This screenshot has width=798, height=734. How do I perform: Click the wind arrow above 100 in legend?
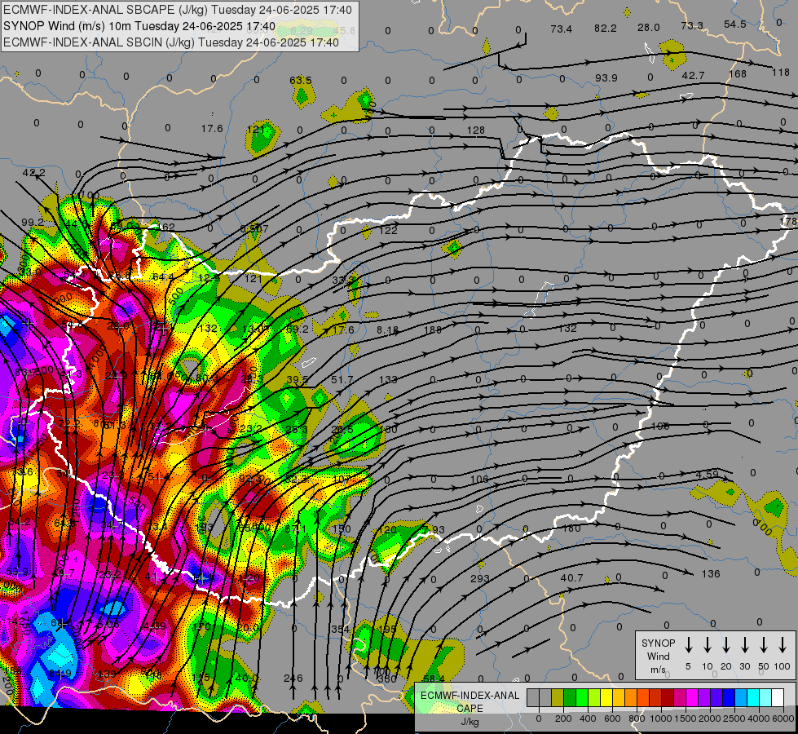point(783,645)
